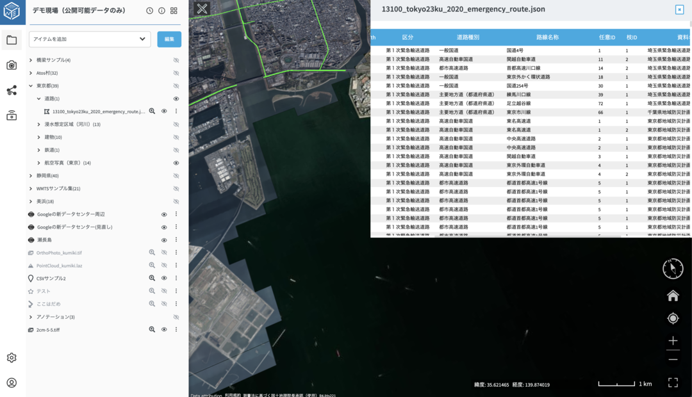The height and width of the screenshot is (397, 692).
Task: Enter fullscreen map mode
Action: 673,382
